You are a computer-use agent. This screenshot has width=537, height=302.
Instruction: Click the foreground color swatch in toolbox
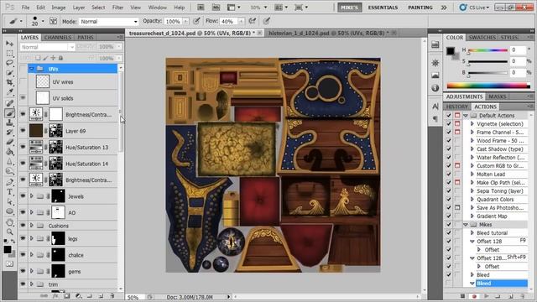click(x=8, y=249)
